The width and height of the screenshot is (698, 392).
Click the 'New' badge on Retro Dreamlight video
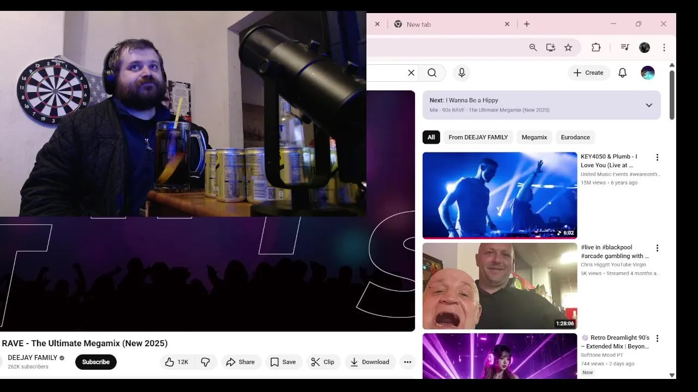tap(587, 372)
